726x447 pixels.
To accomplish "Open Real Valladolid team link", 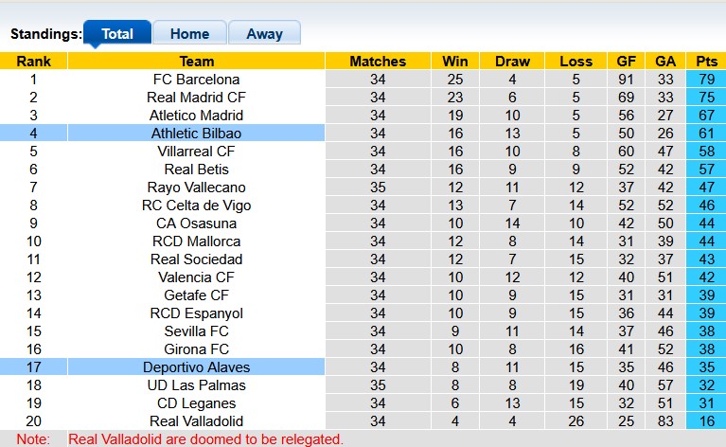I will (x=196, y=420).
